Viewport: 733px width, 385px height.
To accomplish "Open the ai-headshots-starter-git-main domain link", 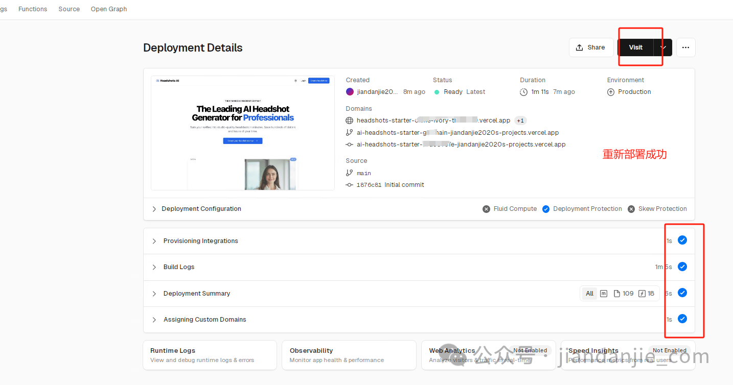I will click(458, 132).
